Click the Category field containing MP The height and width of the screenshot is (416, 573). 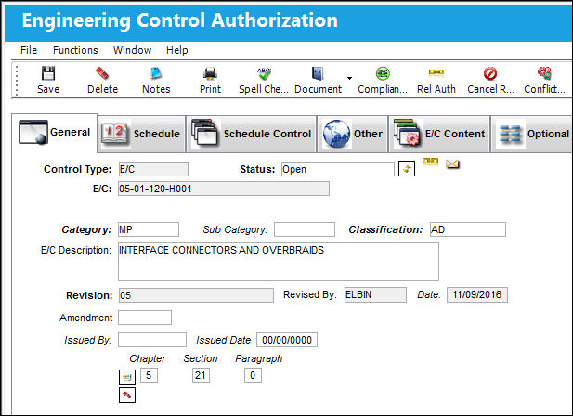point(149,229)
